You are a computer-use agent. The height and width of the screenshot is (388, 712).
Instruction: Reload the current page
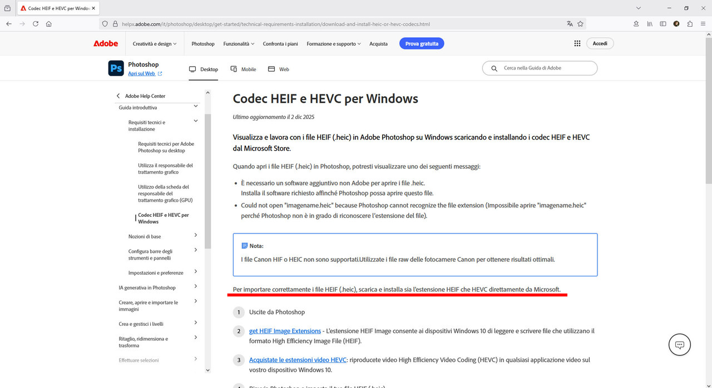[36, 24]
